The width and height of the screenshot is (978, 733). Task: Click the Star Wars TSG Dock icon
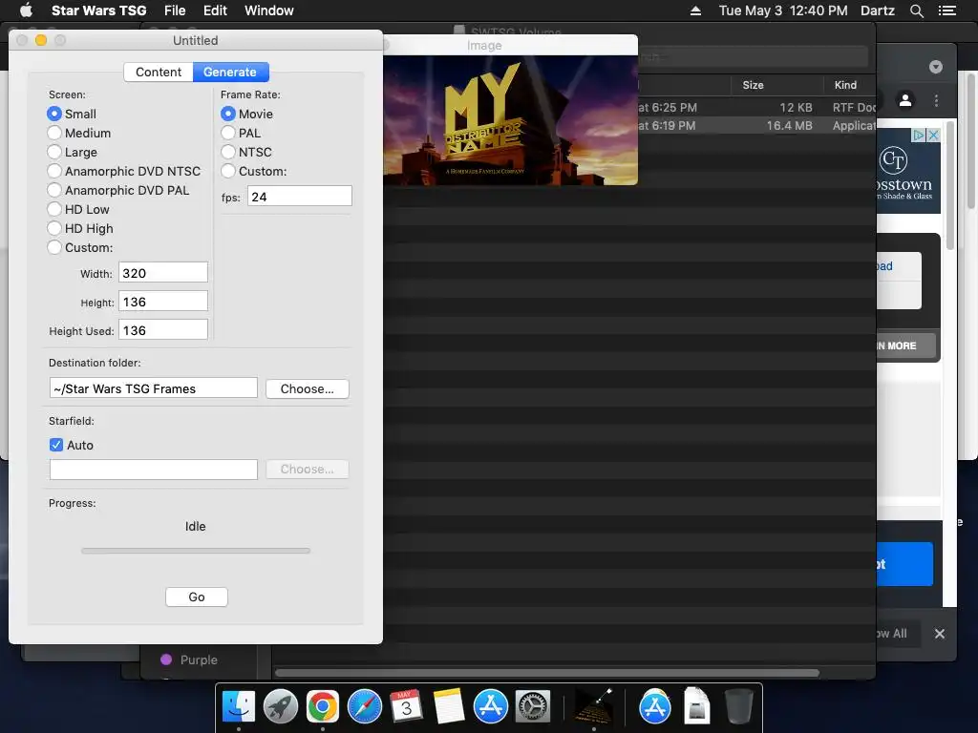593,707
